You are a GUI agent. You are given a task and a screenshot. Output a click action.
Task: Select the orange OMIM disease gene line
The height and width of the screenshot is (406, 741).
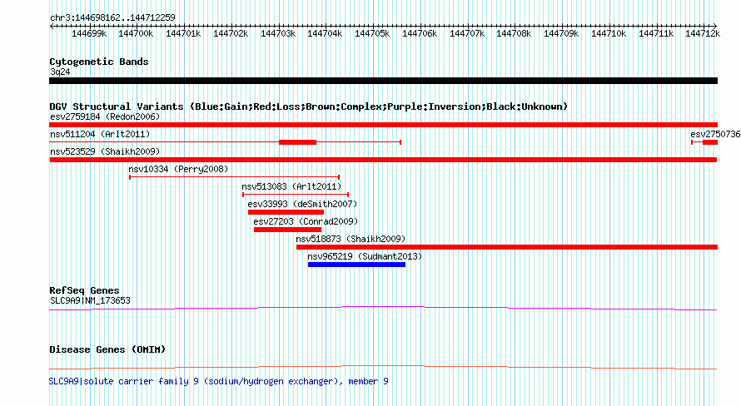tap(383, 367)
